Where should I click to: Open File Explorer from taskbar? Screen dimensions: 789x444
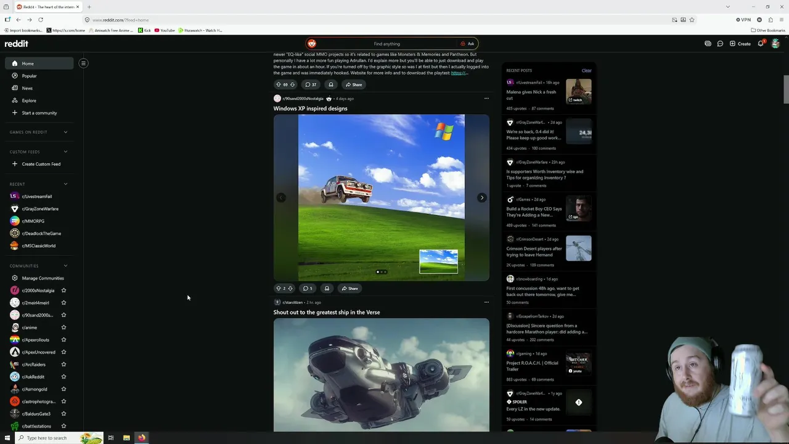[126, 438]
